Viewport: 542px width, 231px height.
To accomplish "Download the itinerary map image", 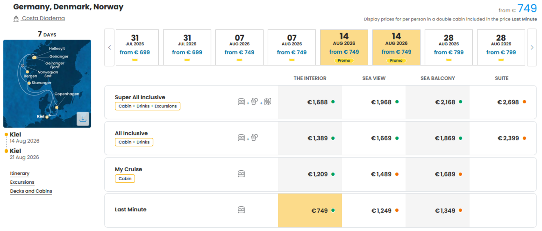I will [x=83, y=119].
